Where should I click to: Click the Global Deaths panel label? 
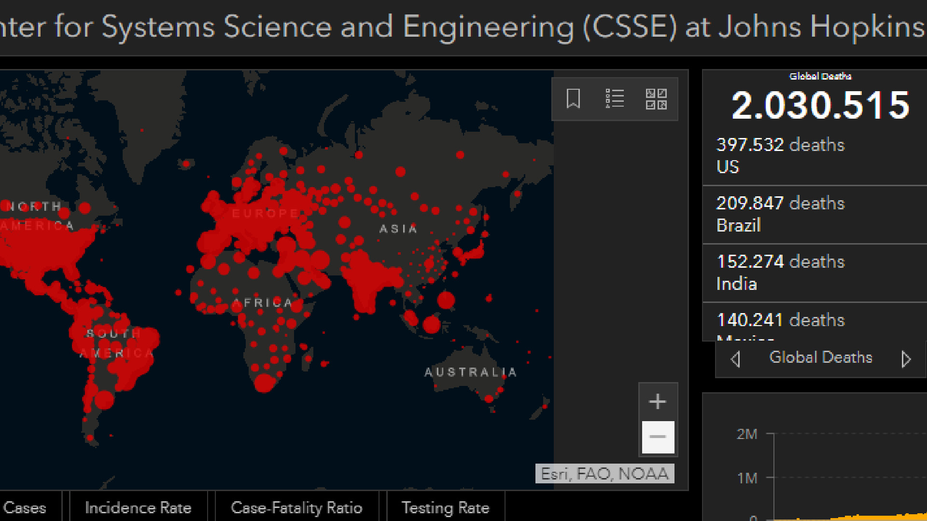(x=820, y=357)
